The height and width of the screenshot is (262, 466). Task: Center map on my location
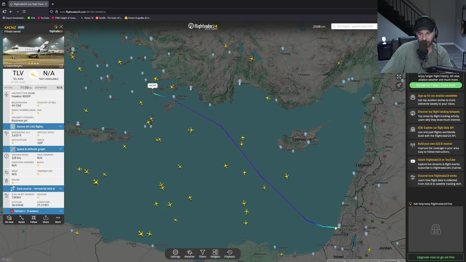(x=399, y=85)
